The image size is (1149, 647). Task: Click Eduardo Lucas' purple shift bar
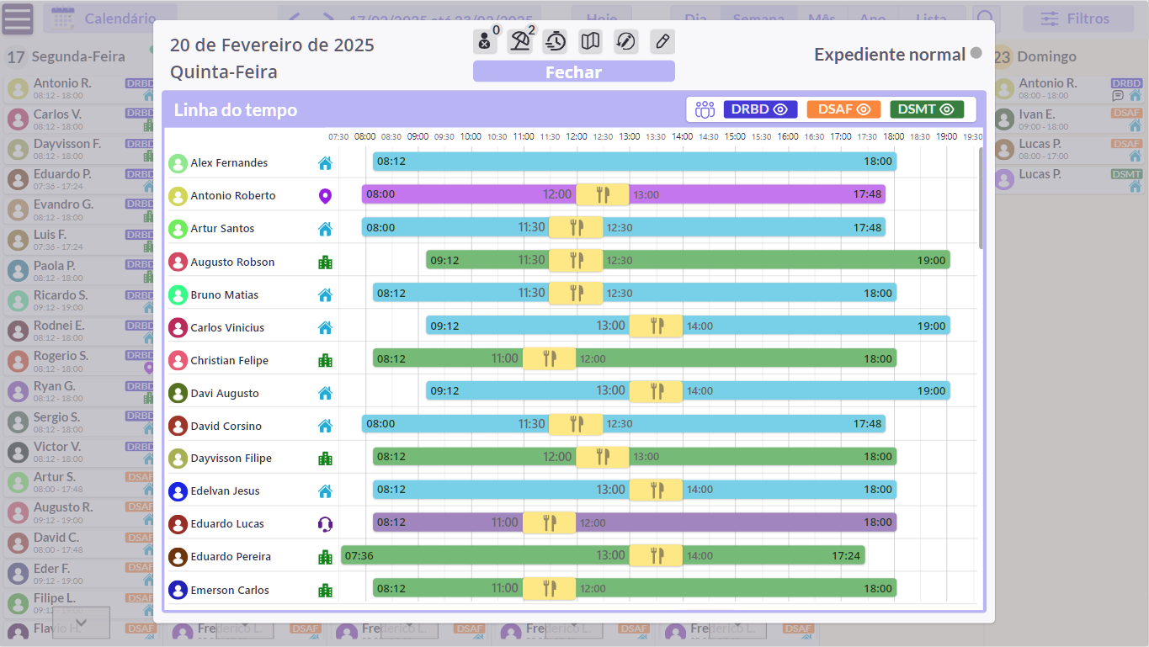click(x=635, y=522)
